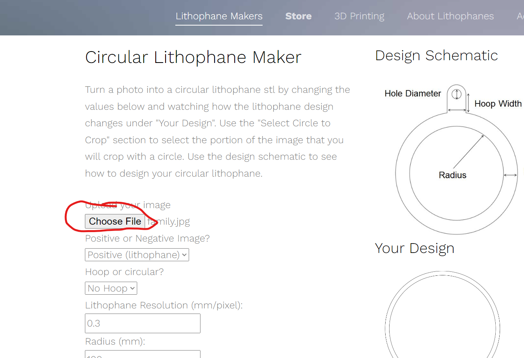The width and height of the screenshot is (524, 358).
Task: Click the Lithophane Resolution input showing 0.3
Action: click(142, 323)
